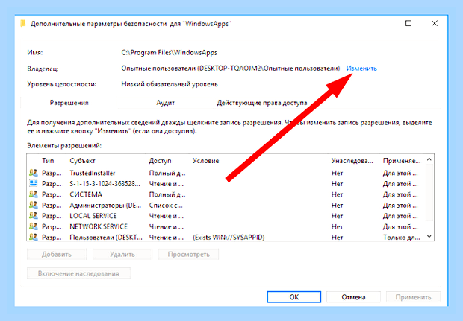Image resolution: width=463 pixels, height=321 pixels.
Task: Click the Субъект column header
Action: 82,161
